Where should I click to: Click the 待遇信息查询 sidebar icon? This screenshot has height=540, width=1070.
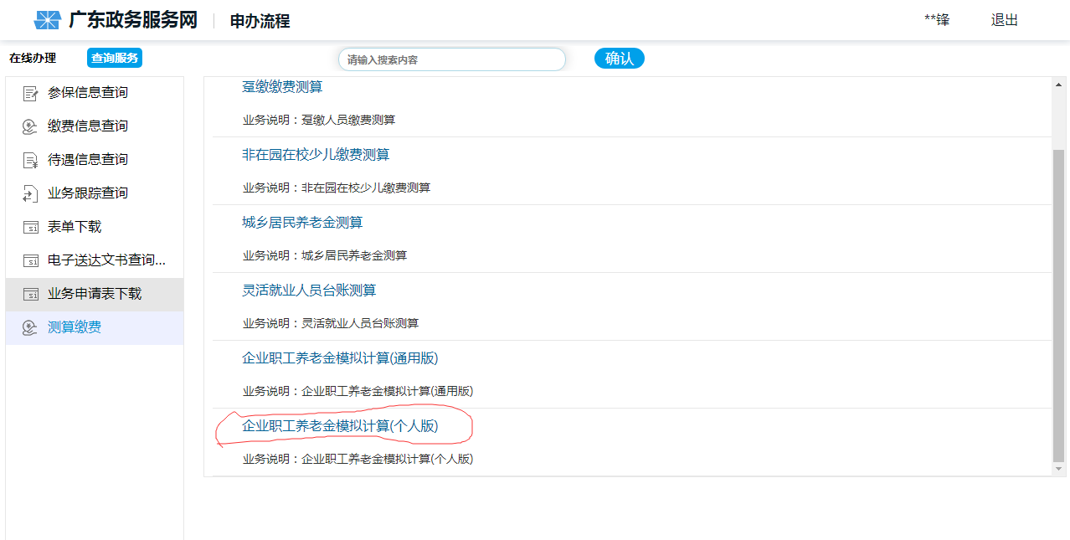[x=30, y=160]
